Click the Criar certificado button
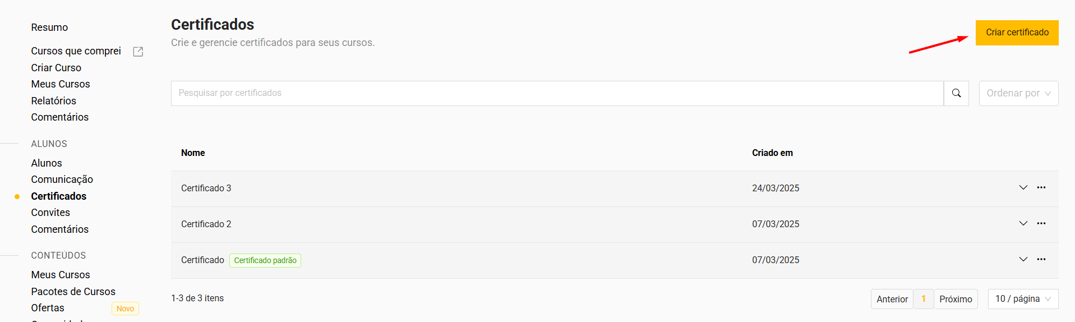Image resolution: width=1075 pixels, height=322 pixels. pyautogui.click(x=1017, y=33)
